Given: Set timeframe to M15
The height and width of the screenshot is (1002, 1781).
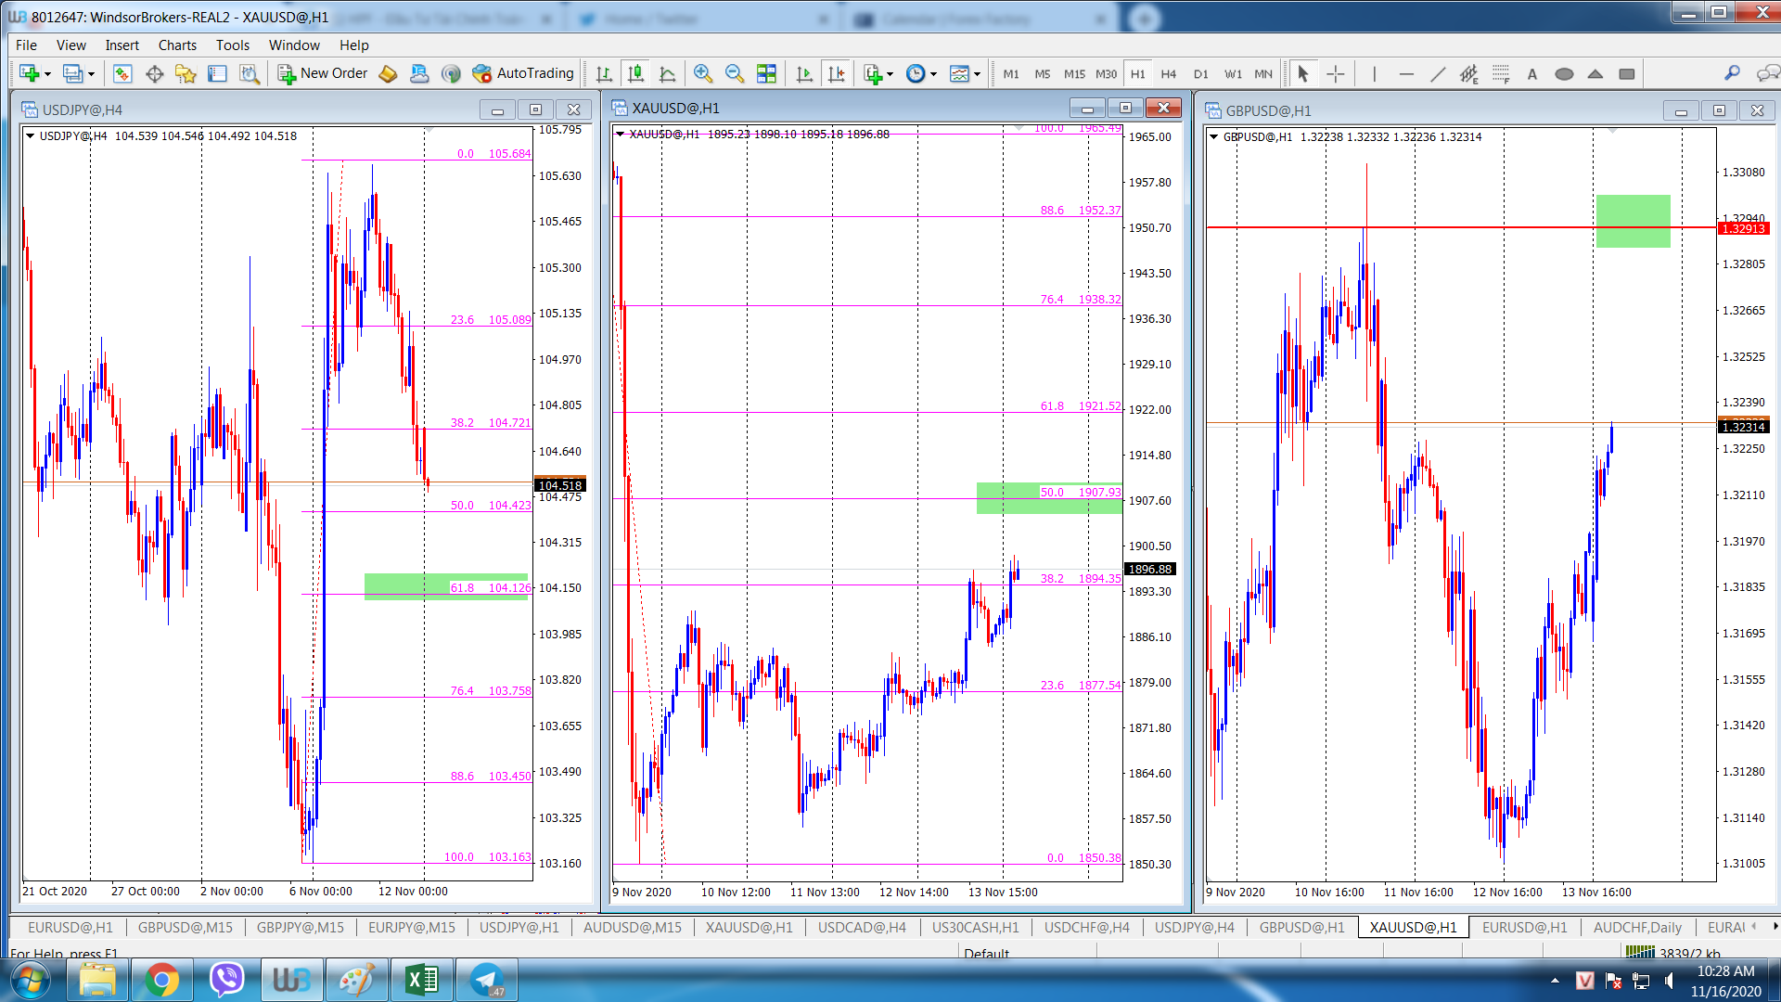Looking at the screenshot, I should tap(1074, 73).
